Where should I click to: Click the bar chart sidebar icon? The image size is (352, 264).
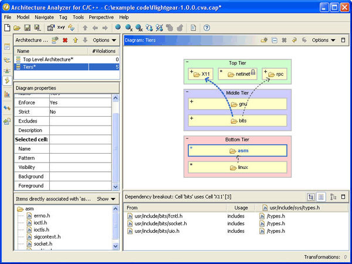point(7,94)
